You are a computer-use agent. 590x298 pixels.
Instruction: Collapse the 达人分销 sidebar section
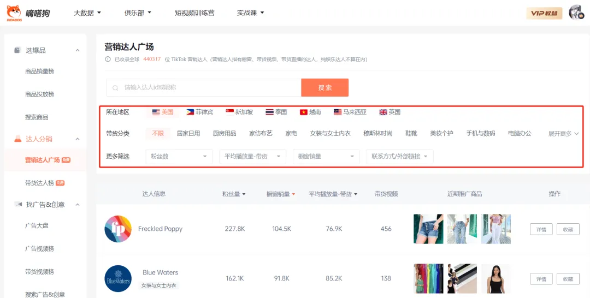[78, 139]
